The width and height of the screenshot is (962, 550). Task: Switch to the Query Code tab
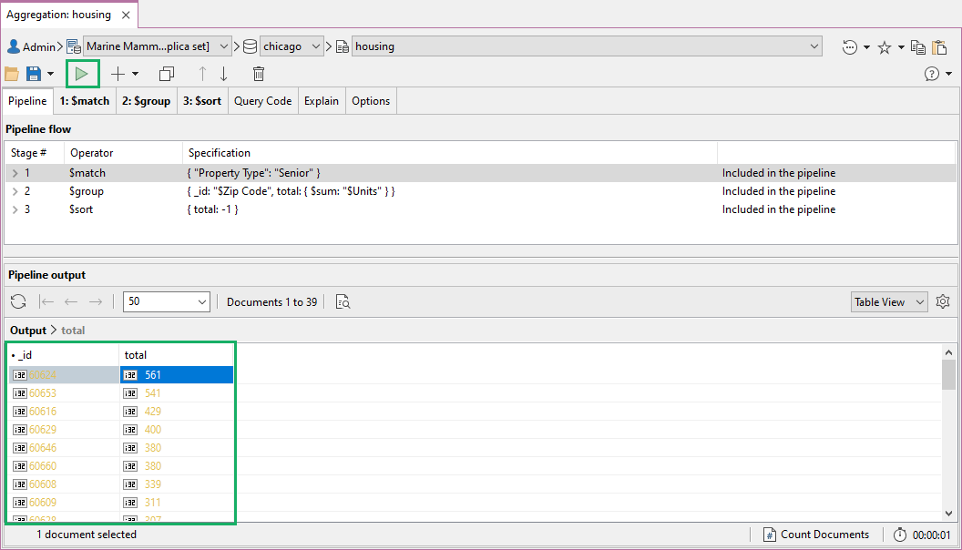click(262, 101)
